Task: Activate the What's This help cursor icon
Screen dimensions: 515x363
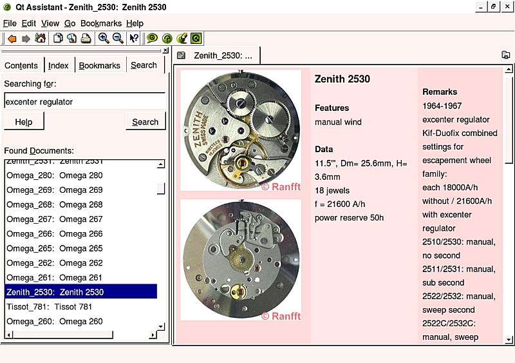Action: click(x=134, y=39)
